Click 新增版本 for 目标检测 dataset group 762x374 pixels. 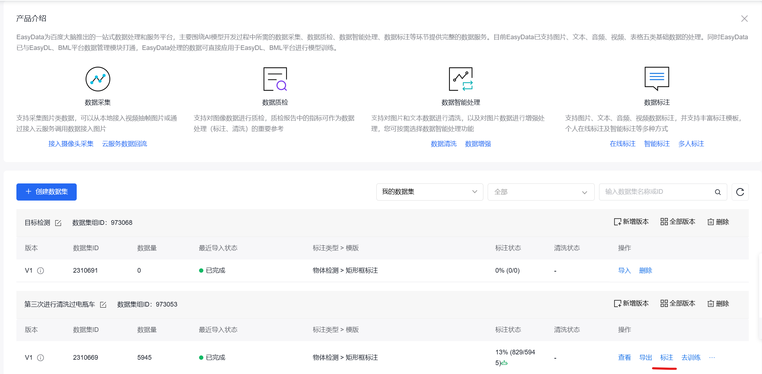[631, 222]
